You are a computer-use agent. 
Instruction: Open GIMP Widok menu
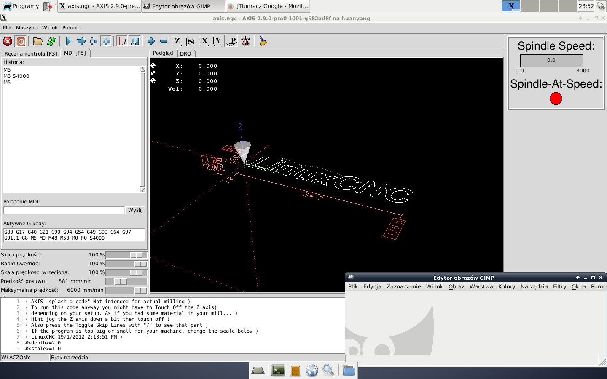click(x=435, y=287)
